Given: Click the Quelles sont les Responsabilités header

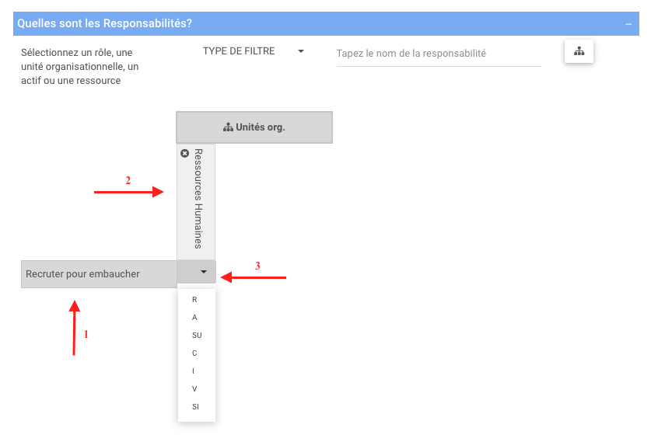Looking at the screenshot, I should click(x=105, y=24).
